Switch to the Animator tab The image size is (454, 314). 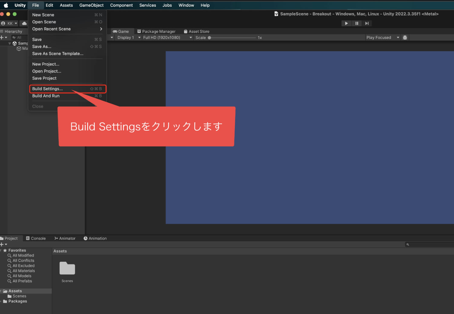pos(65,238)
